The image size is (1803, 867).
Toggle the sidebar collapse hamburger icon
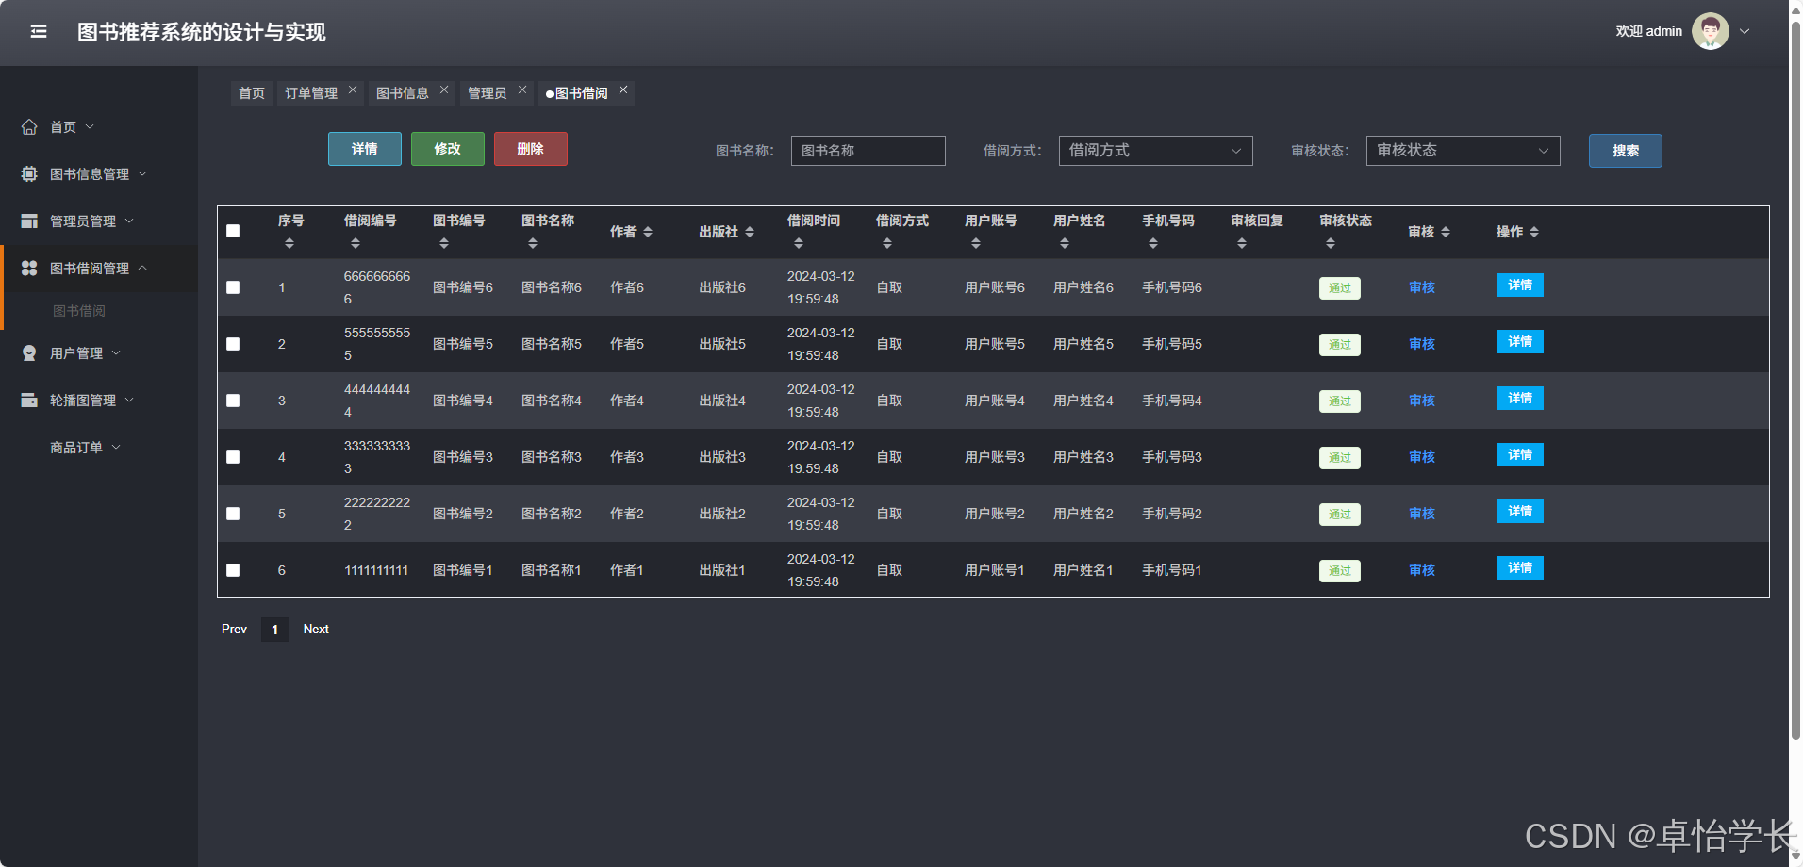point(39,31)
